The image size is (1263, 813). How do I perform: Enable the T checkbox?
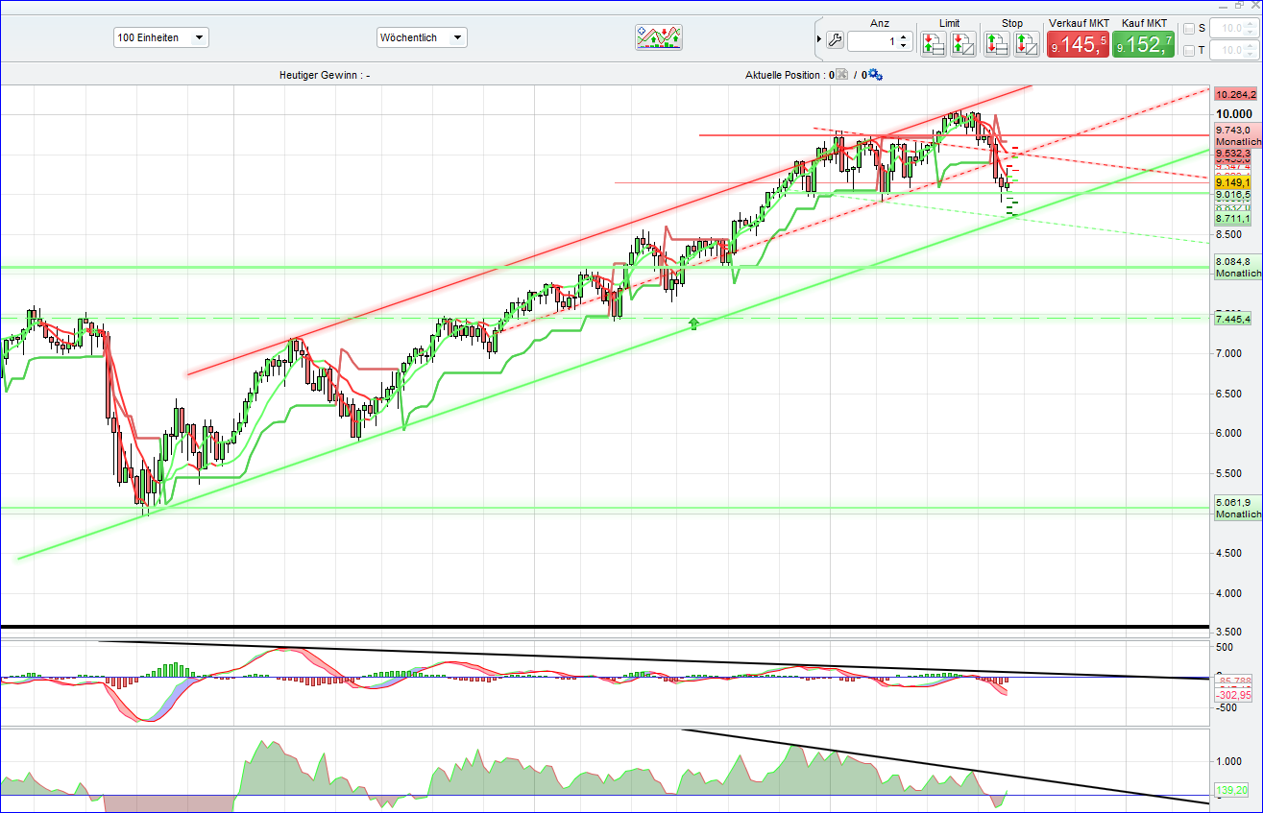click(x=1188, y=50)
